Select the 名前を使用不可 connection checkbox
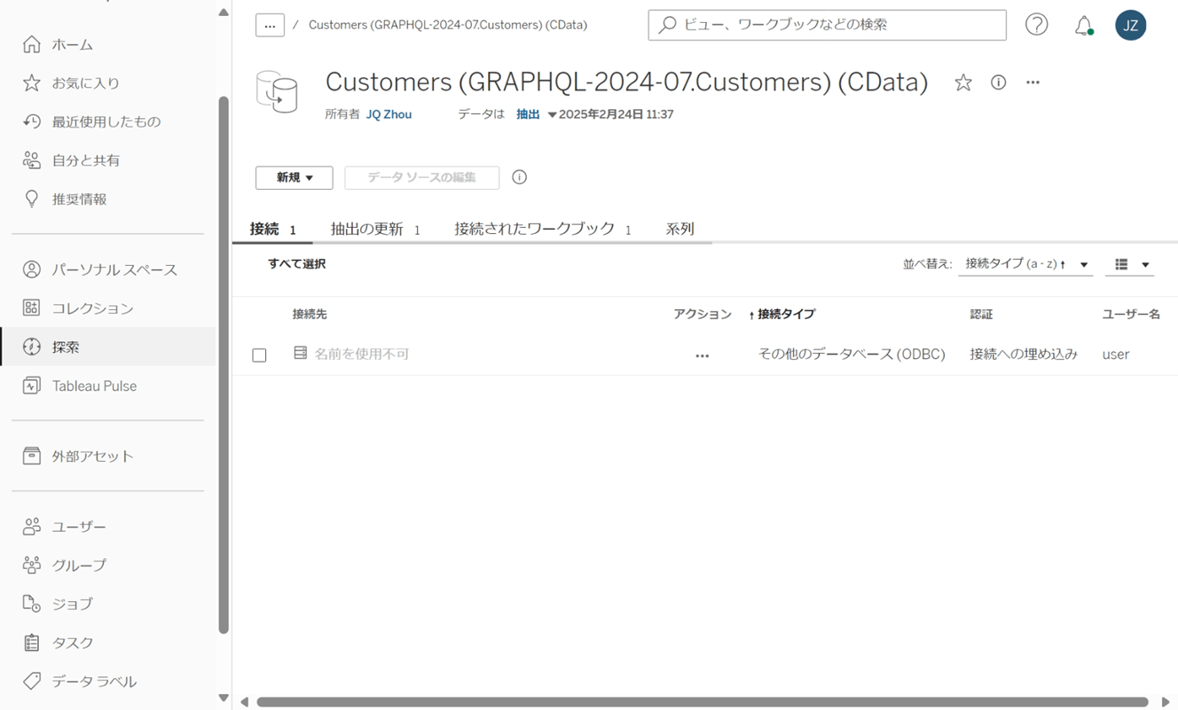The height and width of the screenshot is (710, 1178). pyautogui.click(x=259, y=355)
